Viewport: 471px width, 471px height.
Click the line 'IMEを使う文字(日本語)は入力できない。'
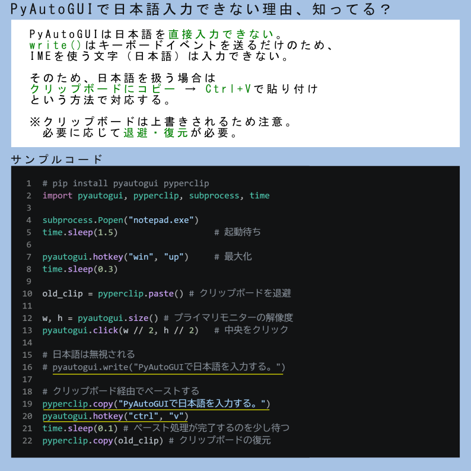pos(159,56)
